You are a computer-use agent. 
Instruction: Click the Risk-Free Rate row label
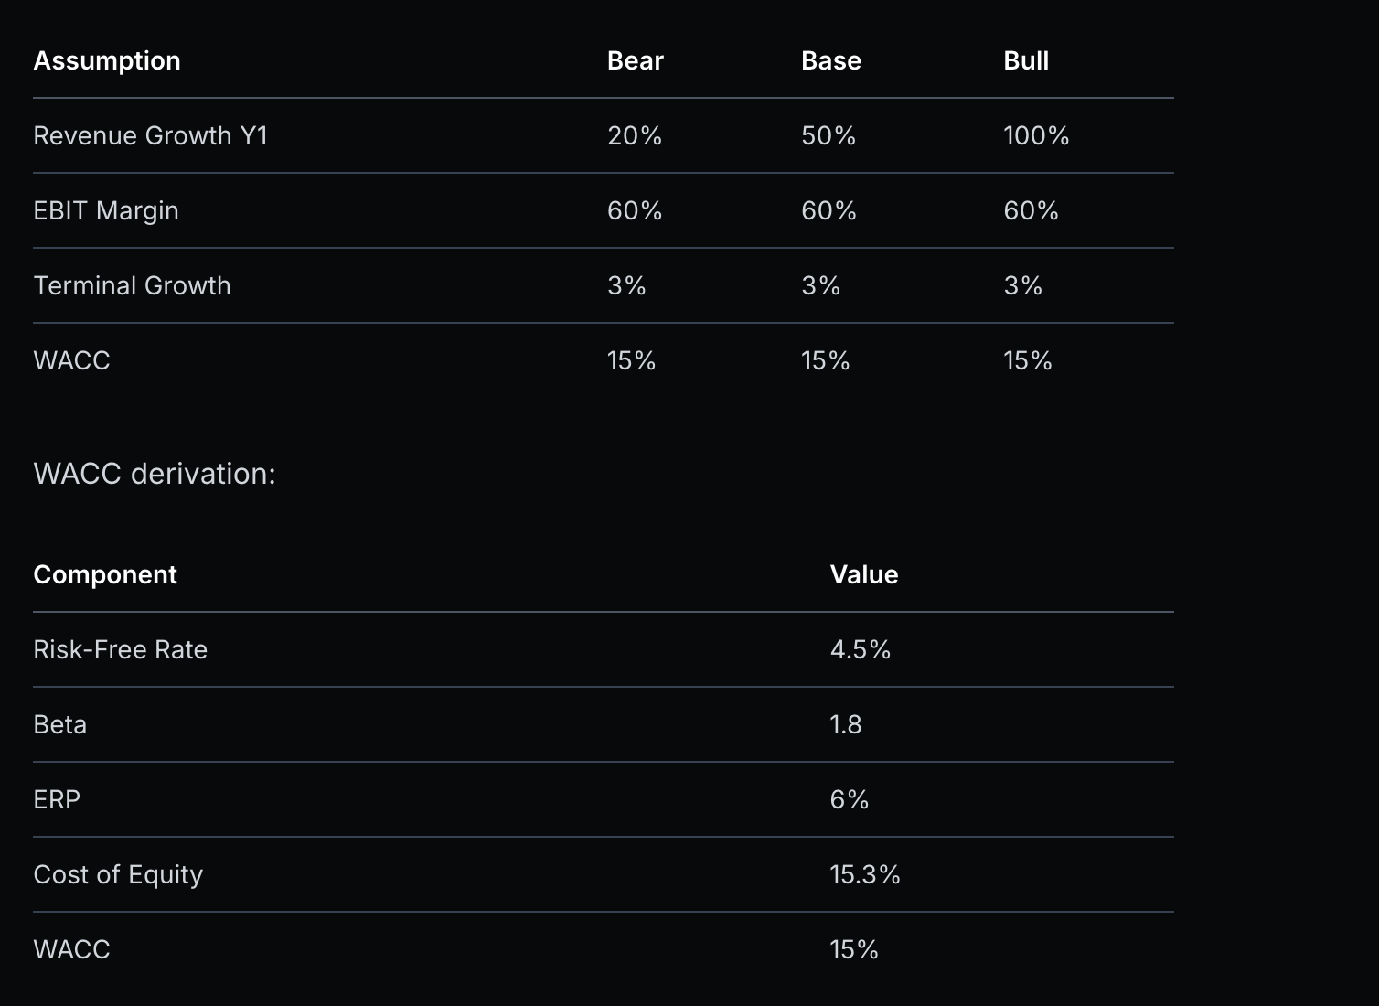tap(120, 649)
